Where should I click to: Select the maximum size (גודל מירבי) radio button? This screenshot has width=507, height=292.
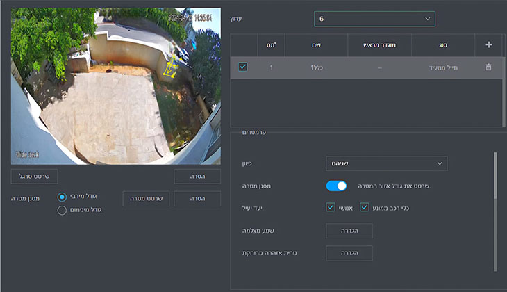coord(62,197)
